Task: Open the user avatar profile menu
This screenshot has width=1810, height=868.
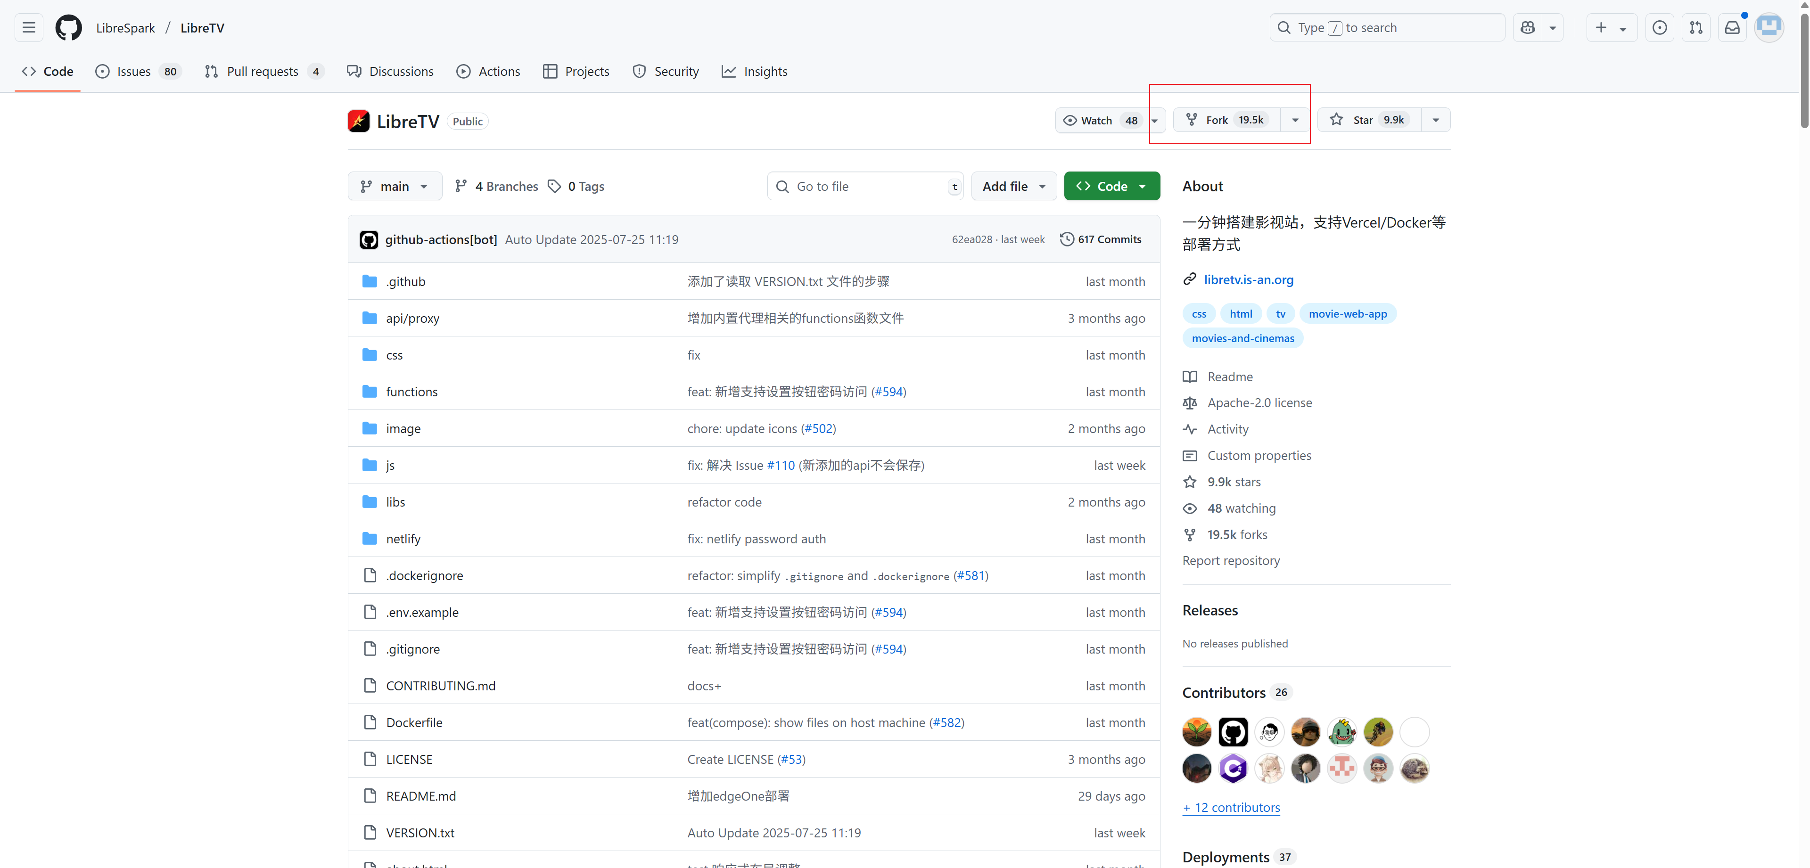Action: (x=1769, y=27)
